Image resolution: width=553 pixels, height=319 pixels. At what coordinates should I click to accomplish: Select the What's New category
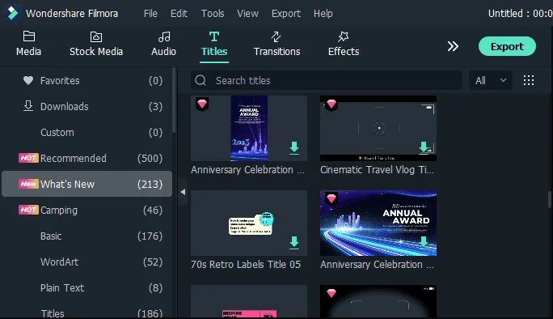click(87, 184)
